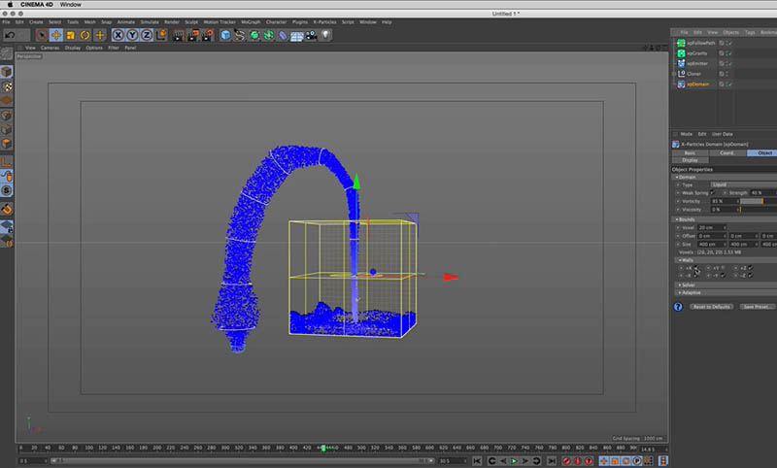The width and height of the screenshot is (777, 468).
Task: Click the red Record keyframe button
Action: point(567,460)
